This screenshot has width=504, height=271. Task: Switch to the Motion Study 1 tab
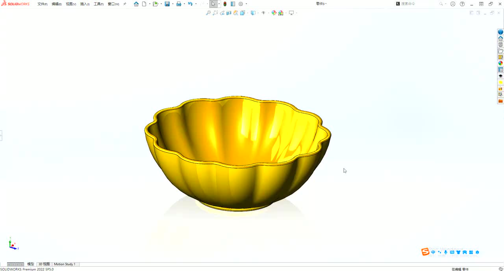[65, 264]
